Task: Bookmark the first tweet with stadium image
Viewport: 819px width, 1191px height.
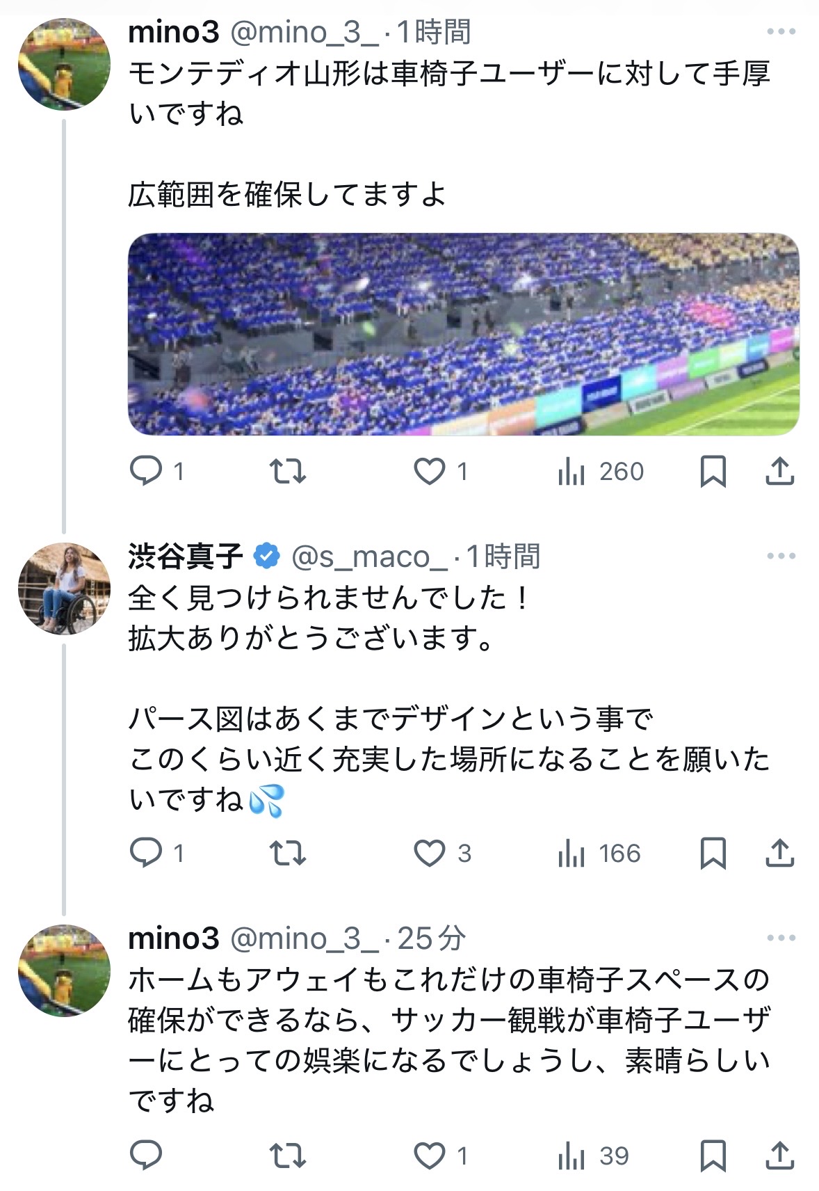Action: [713, 471]
